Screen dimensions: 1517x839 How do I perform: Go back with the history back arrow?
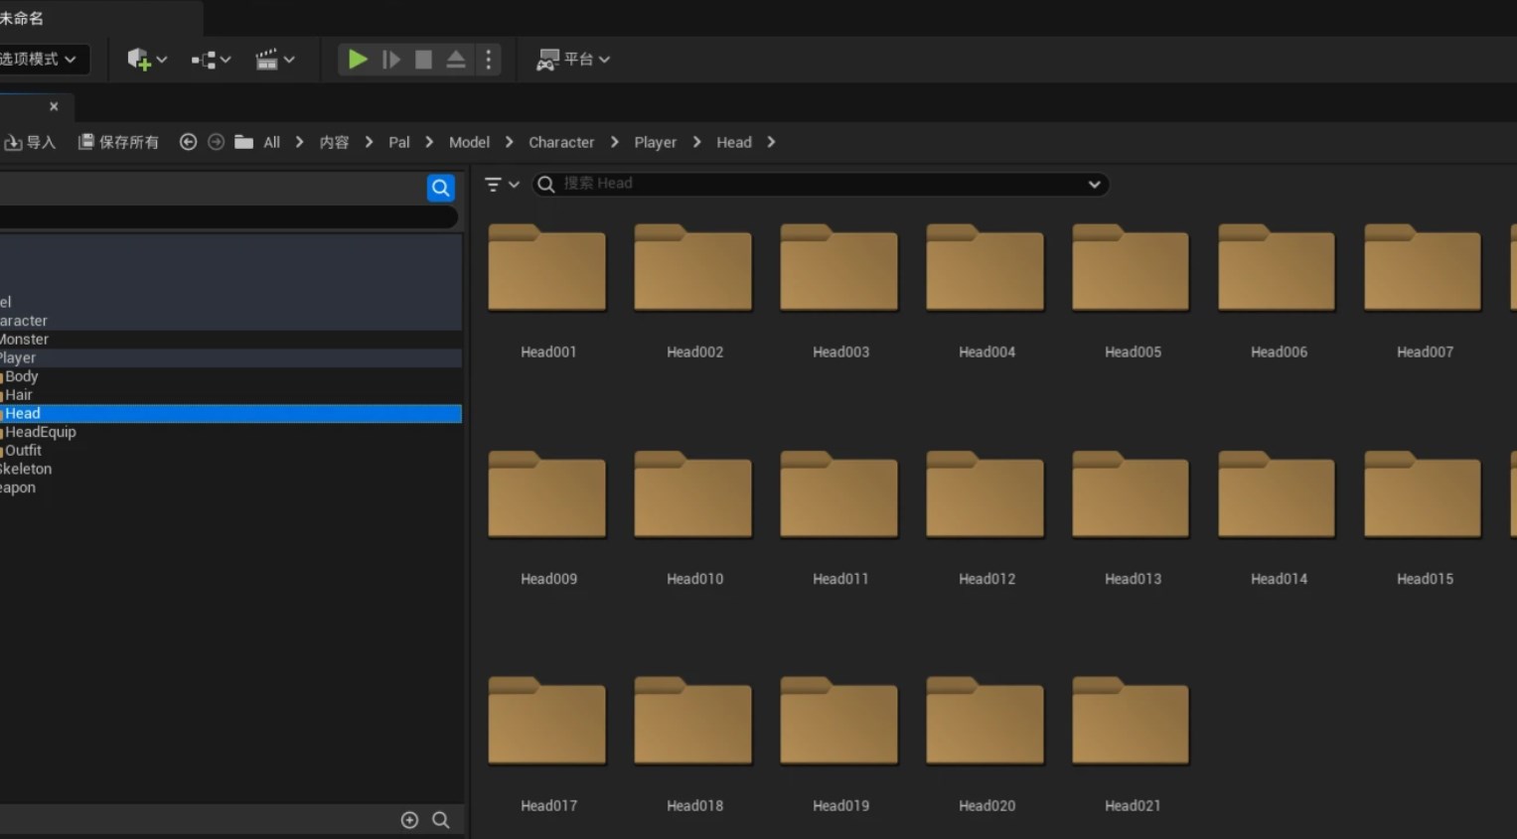pyautogui.click(x=188, y=142)
